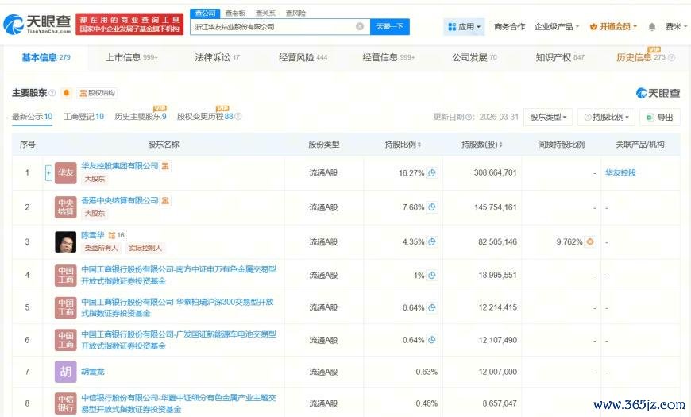Image resolution: width=691 pixels, height=417 pixels.
Task: Click the 1% share history chart icon
Action: (x=432, y=275)
